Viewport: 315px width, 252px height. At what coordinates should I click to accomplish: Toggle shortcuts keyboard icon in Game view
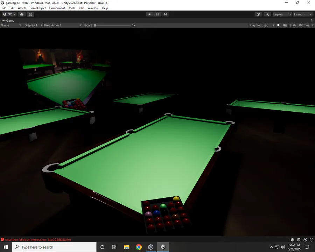(285, 25)
